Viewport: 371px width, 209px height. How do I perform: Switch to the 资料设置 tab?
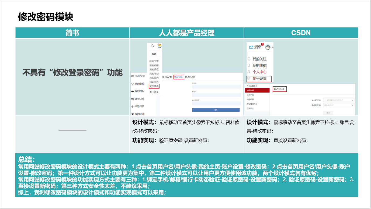(x=167, y=77)
